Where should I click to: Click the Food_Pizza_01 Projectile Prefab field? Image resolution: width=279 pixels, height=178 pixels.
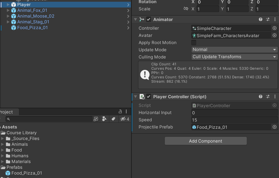click(x=231, y=127)
